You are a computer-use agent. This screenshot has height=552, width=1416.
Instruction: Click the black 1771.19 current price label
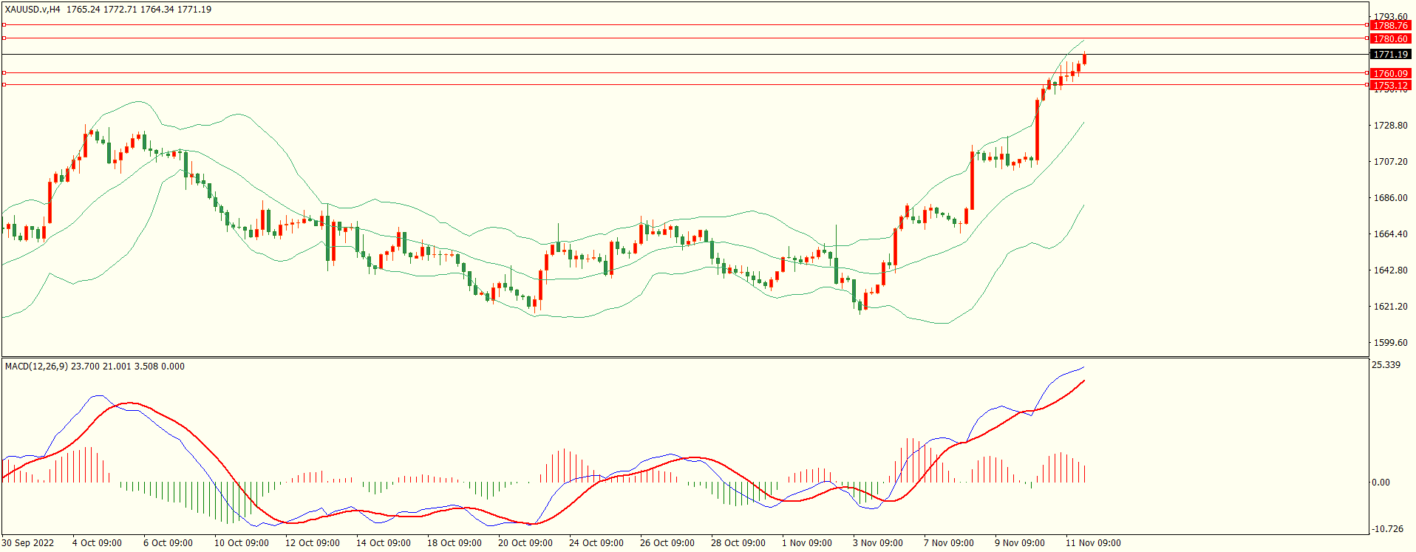(1390, 55)
